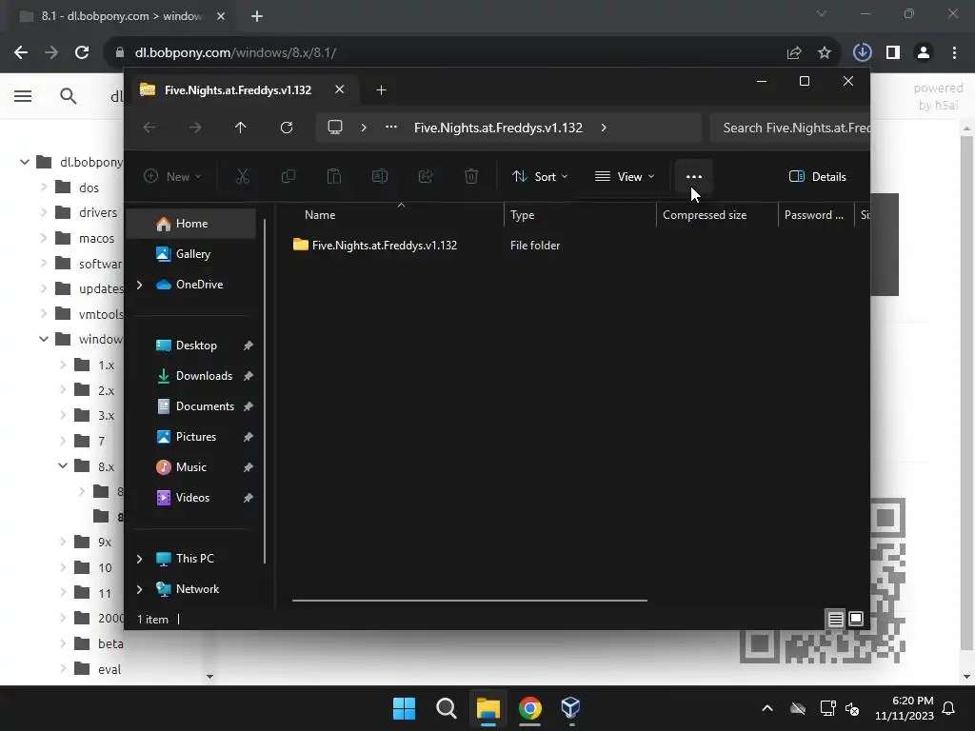Add a new File Explorer tab
This screenshot has width=975, height=731.
[x=381, y=90]
